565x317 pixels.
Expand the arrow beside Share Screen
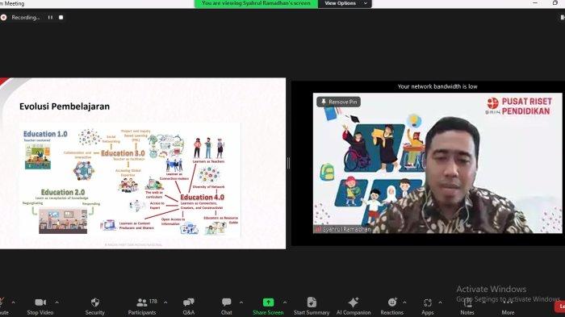click(285, 302)
